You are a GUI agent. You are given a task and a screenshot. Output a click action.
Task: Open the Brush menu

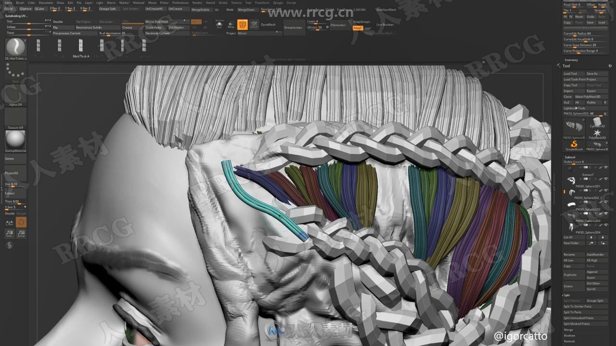coord(20,2)
